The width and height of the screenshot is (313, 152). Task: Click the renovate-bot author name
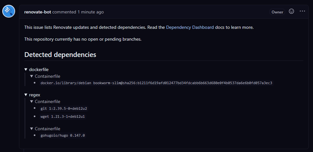(x=38, y=12)
